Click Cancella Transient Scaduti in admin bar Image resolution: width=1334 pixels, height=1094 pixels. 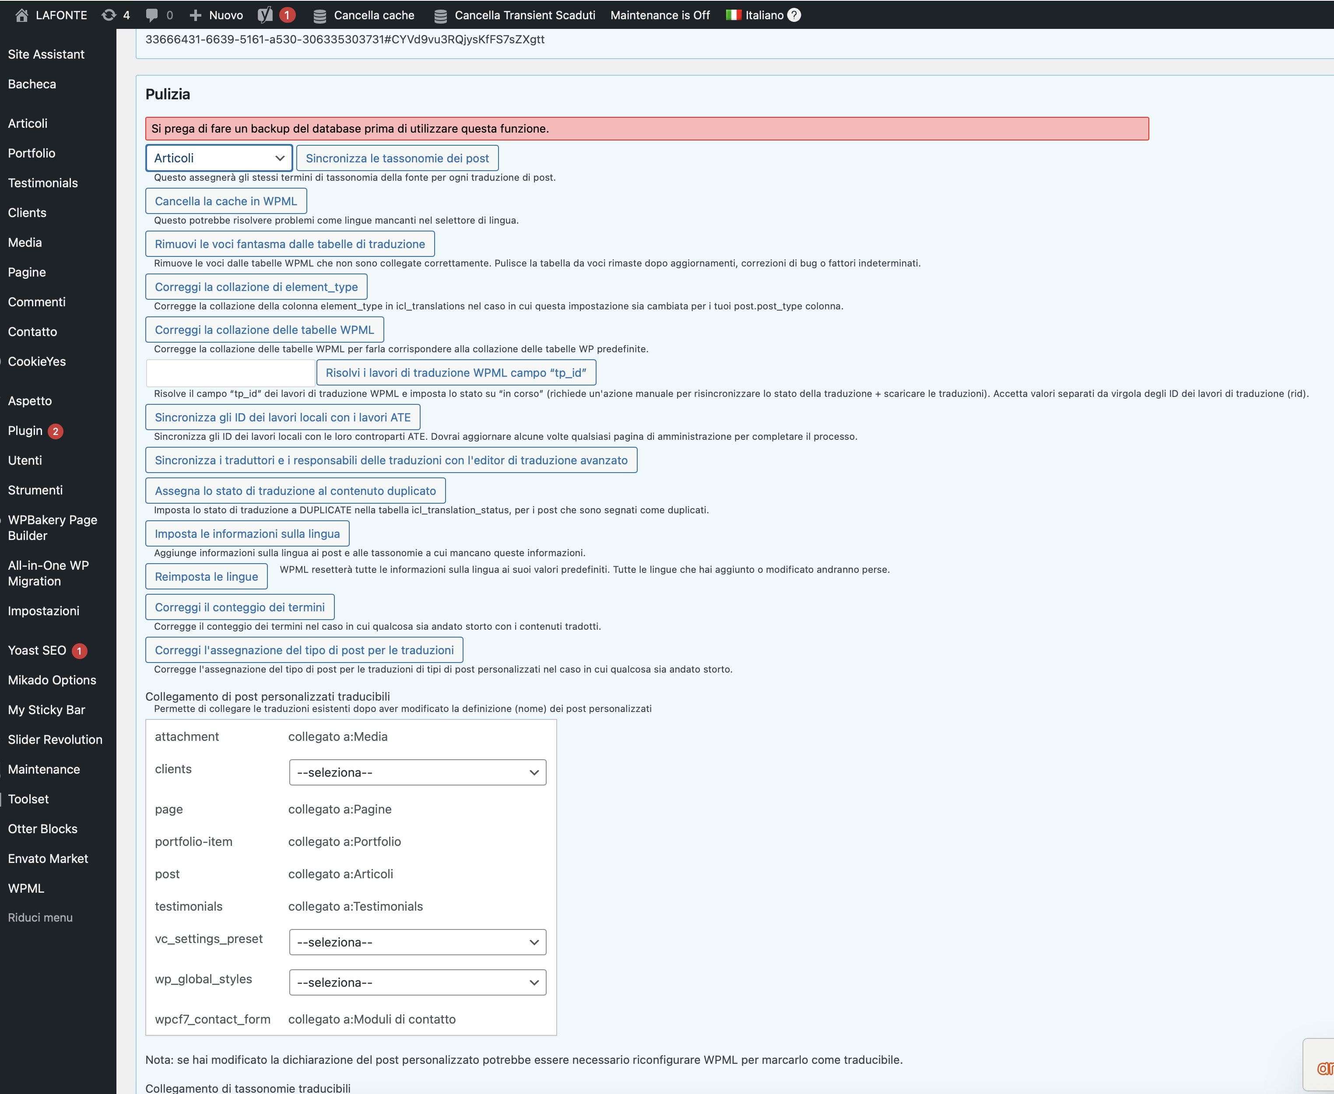point(525,15)
